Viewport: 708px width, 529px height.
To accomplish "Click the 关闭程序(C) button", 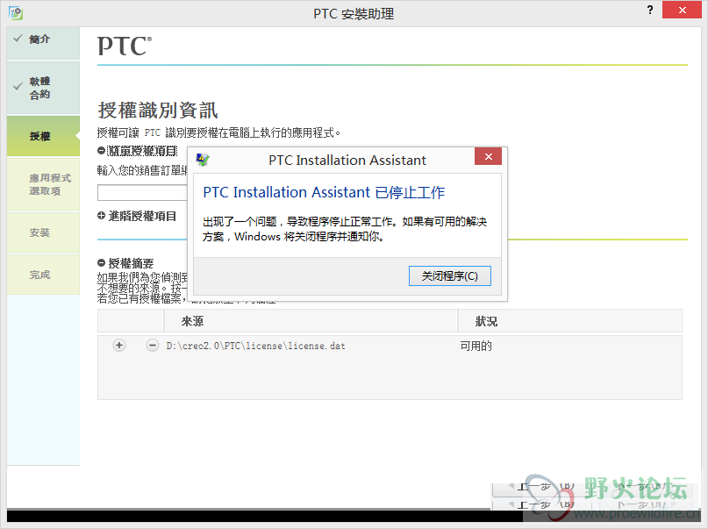I will (450, 275).
